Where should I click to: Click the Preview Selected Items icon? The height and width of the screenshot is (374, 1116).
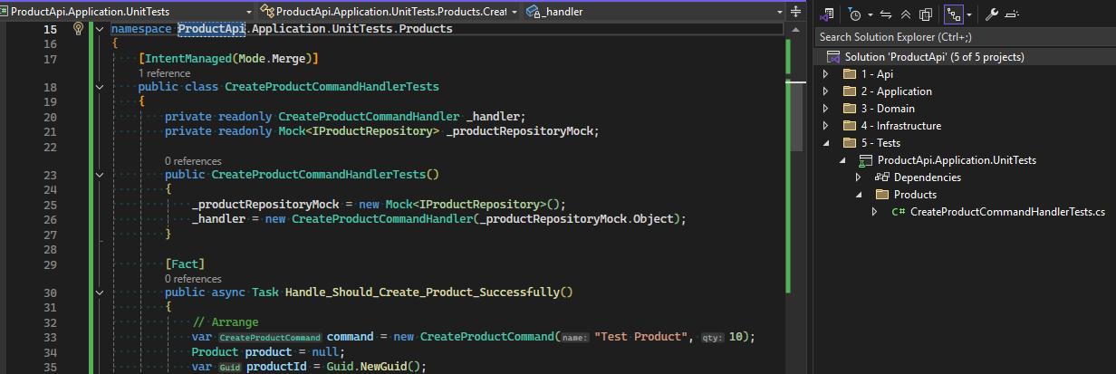1012,14
